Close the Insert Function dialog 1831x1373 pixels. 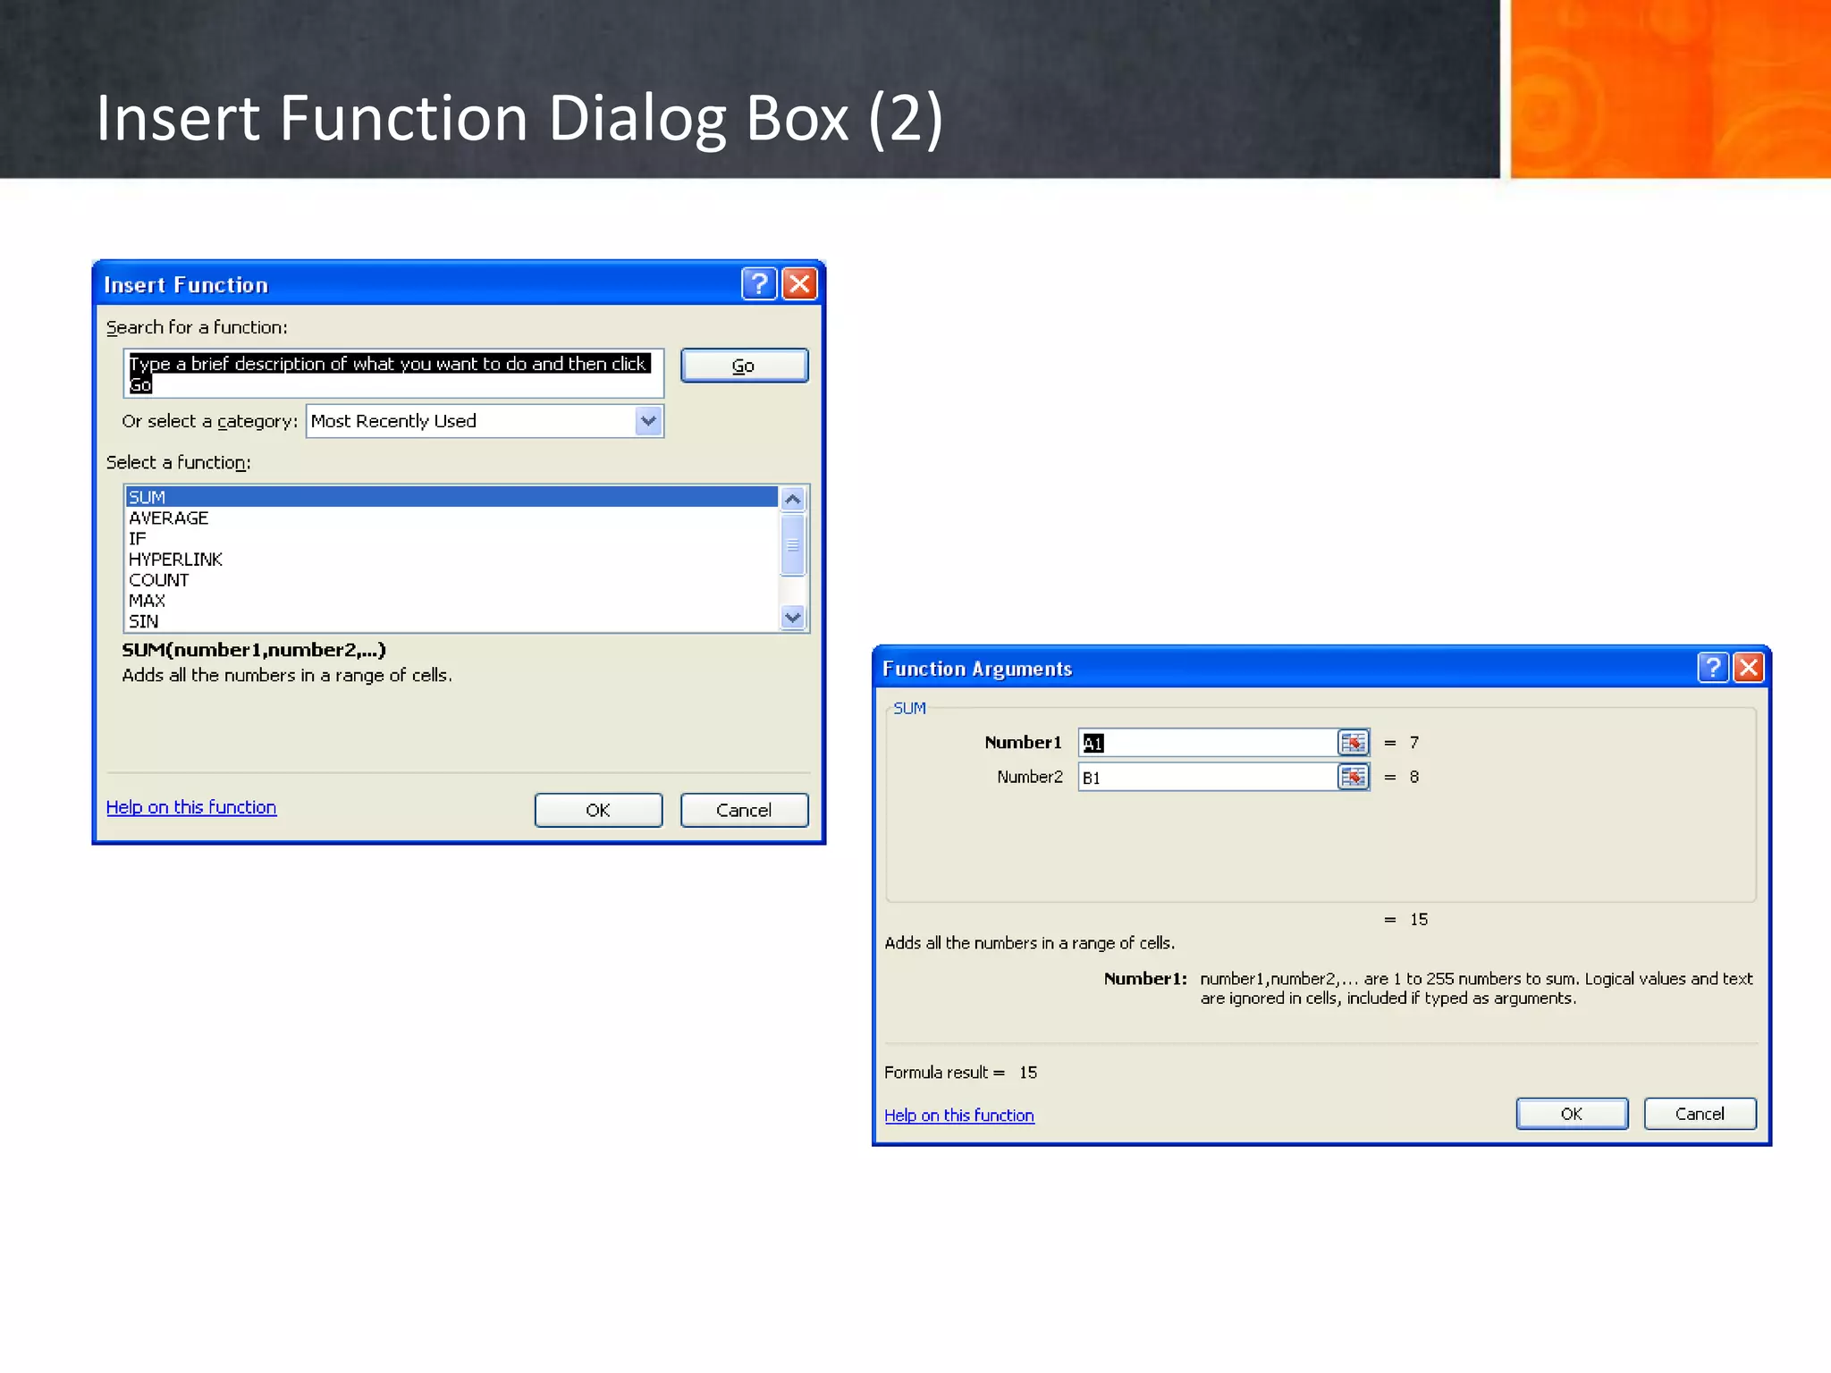coord(799,284)
